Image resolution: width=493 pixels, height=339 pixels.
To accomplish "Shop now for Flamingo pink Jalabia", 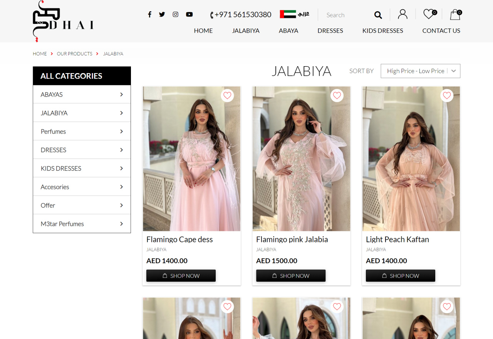I will 291,276.
